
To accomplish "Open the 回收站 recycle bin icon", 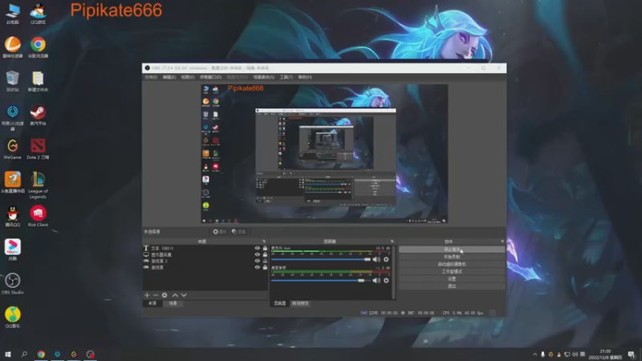I will click(13, 81).
